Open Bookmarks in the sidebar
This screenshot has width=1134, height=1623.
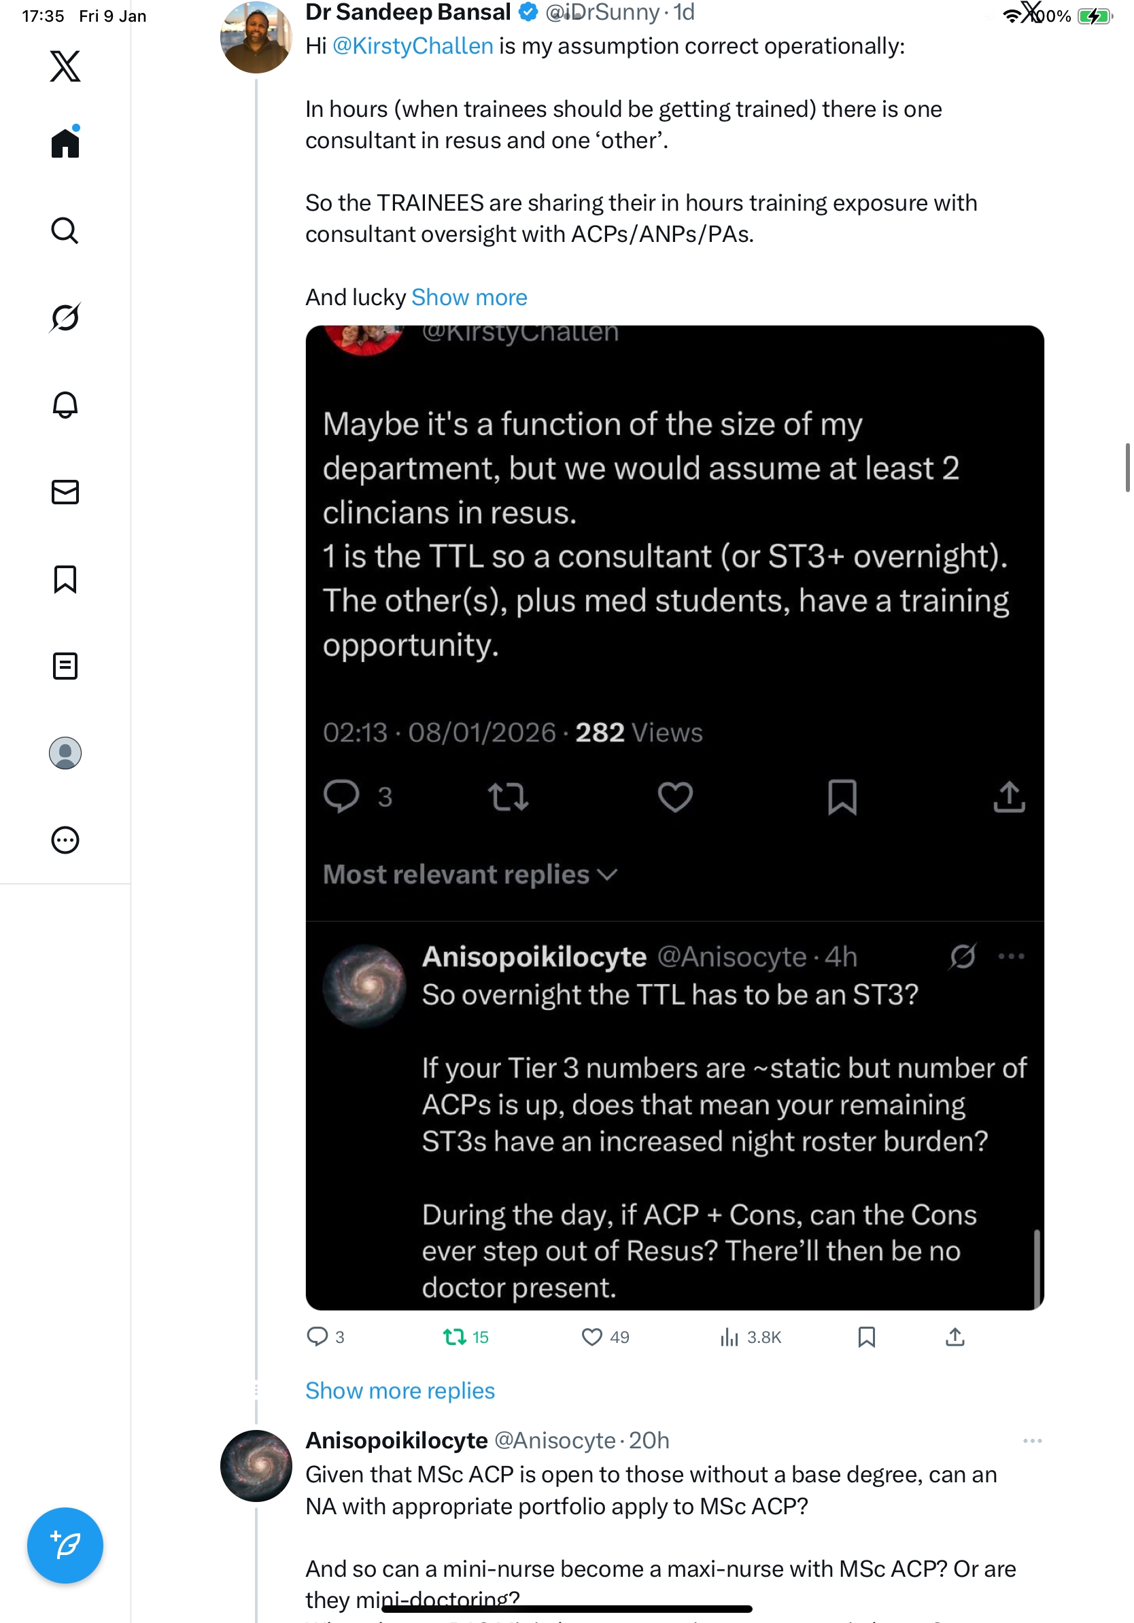point(65,579)
